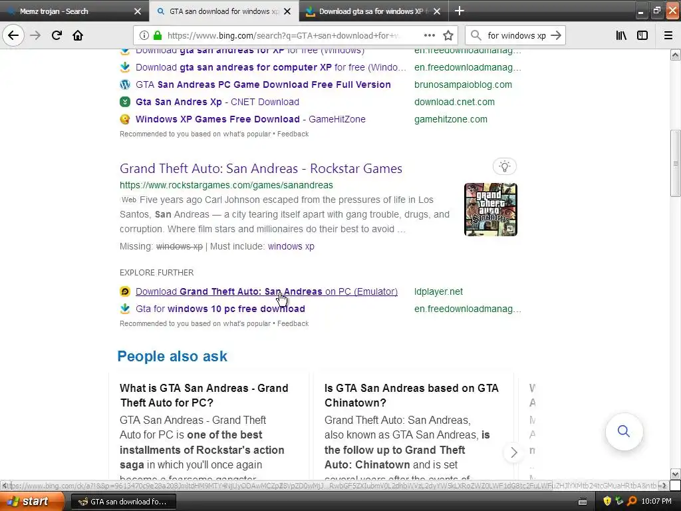Click download icon beside Gta for windows 10
The width and height of the screenshot is (681, 511).
coord(125,309)
